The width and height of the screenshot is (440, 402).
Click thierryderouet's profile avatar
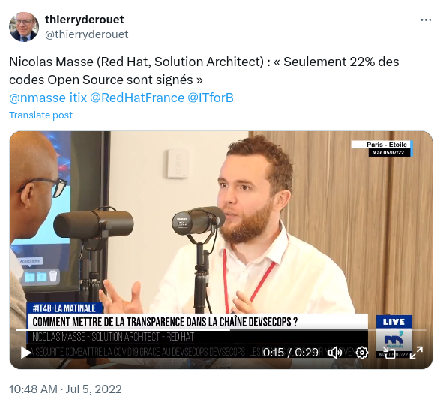tap(24, 27)
